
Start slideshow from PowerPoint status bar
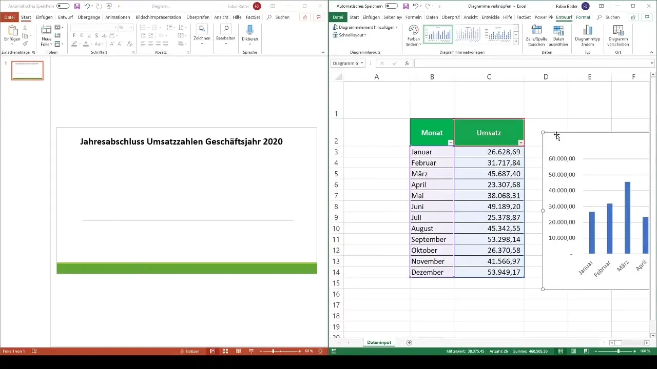pyautogui.click(x=251, y=351)
